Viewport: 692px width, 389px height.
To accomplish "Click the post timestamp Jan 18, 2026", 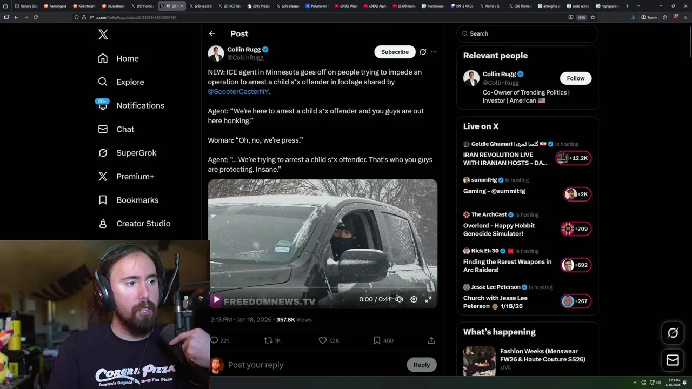I will click(x=241, y=320).
